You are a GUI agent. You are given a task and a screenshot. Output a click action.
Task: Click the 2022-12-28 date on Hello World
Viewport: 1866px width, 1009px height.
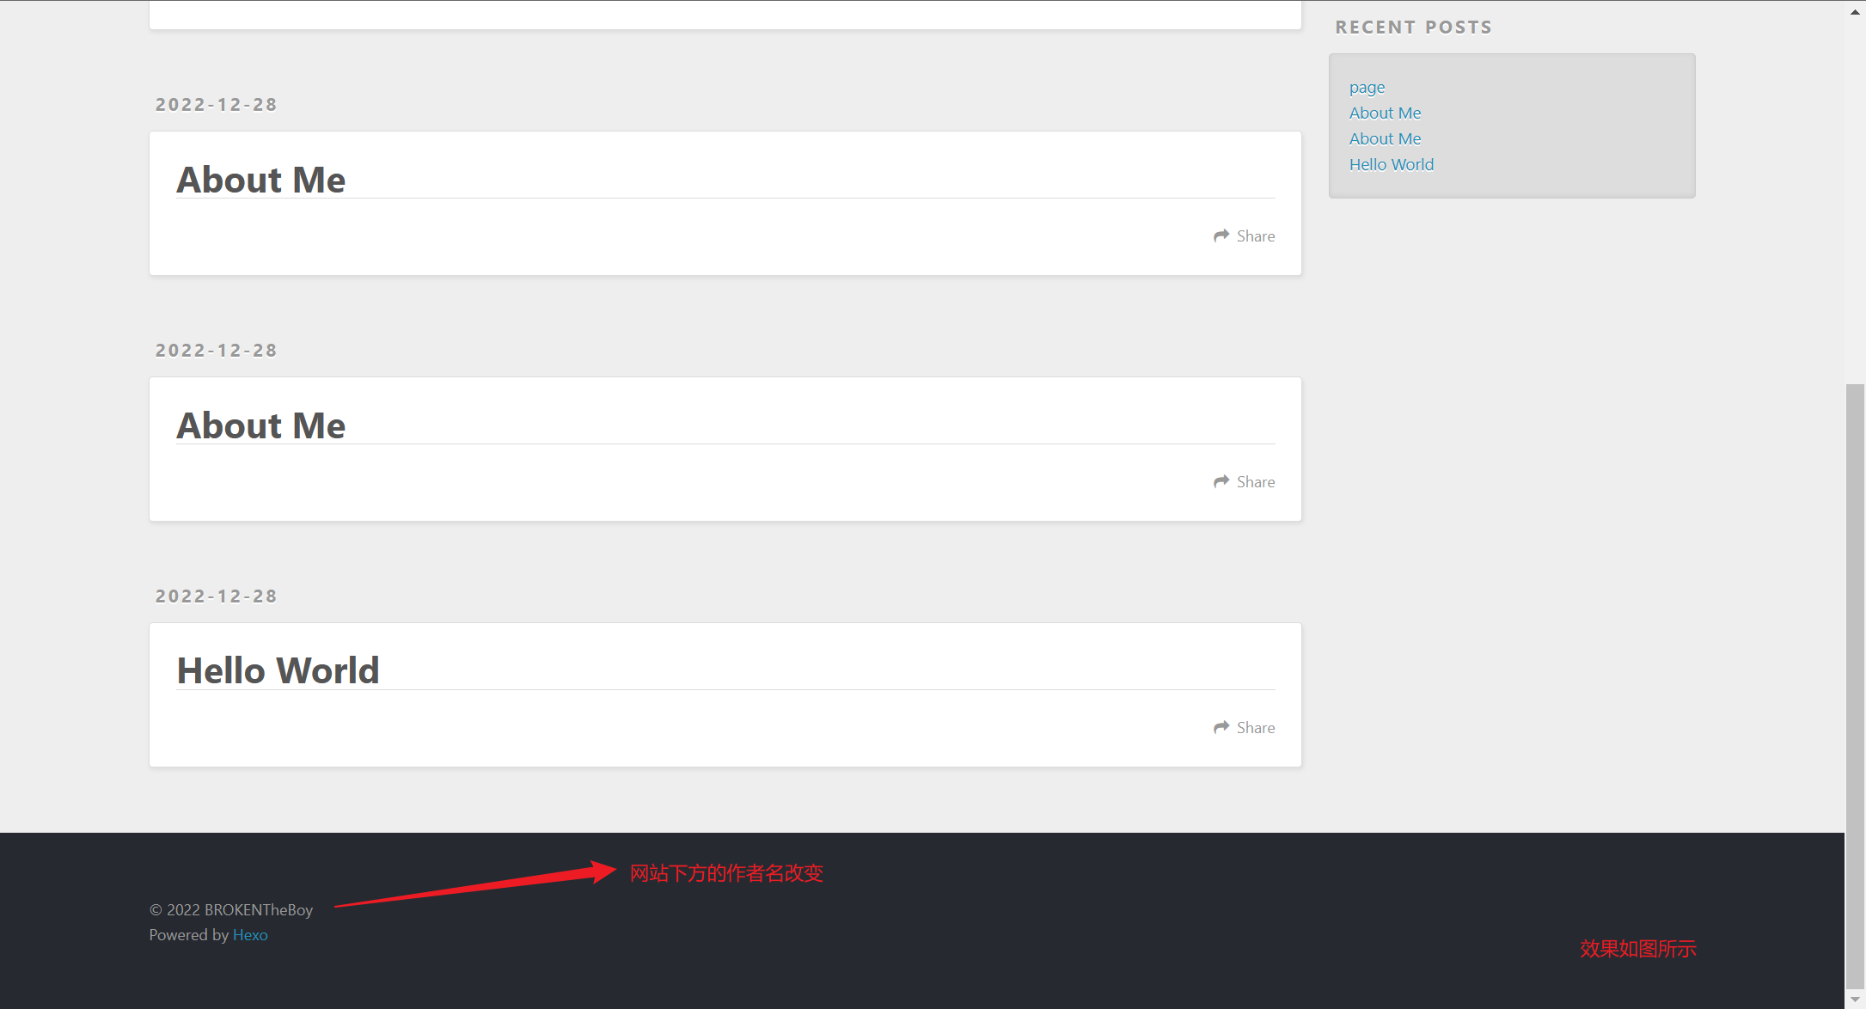click(x=215, y=596)
